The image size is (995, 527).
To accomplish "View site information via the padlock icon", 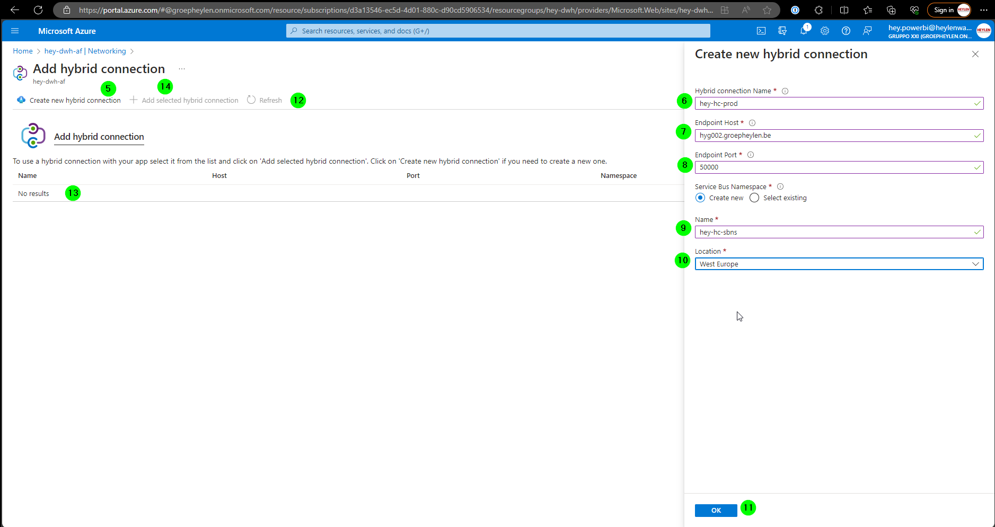I will tap(67, 10).
